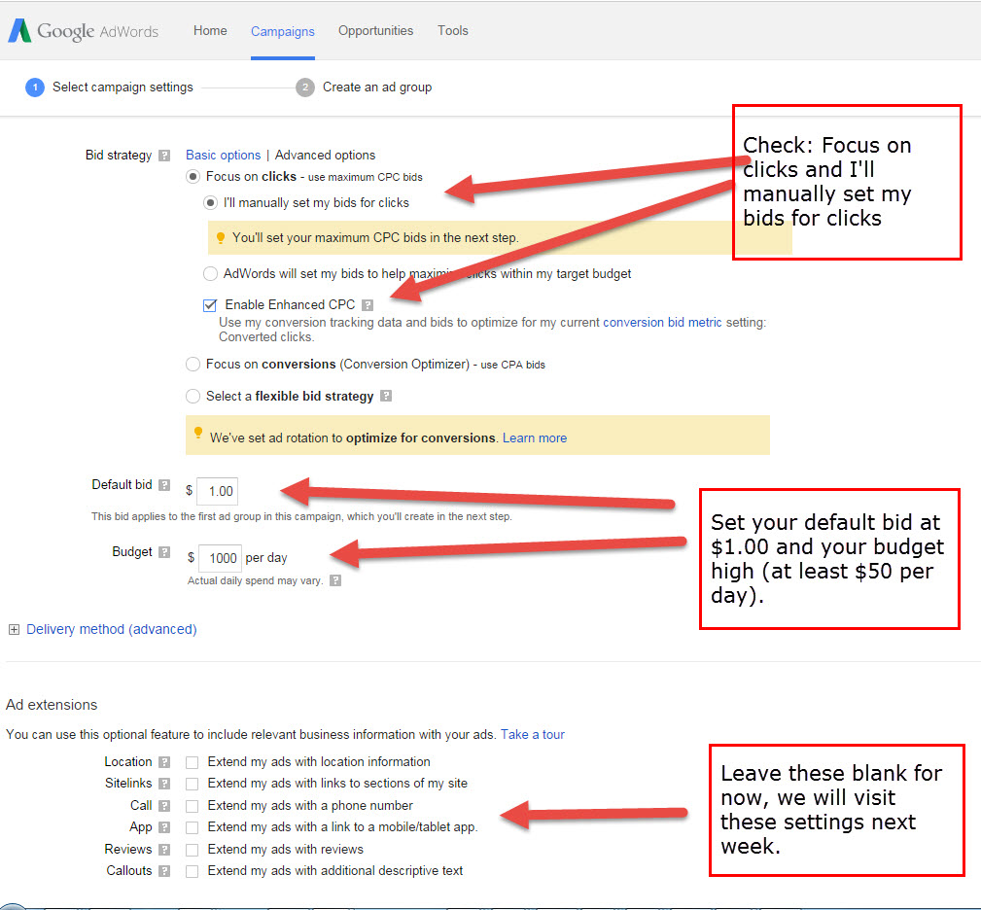
Task: Check Extend my ads with phone number
Action: point(193,806)
